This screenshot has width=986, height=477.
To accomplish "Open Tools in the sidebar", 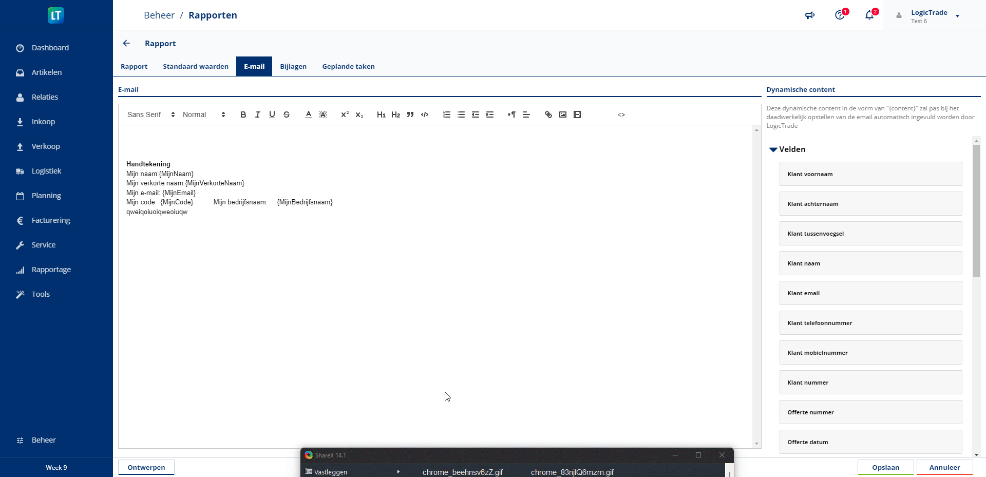I will [x=56, y=294].
